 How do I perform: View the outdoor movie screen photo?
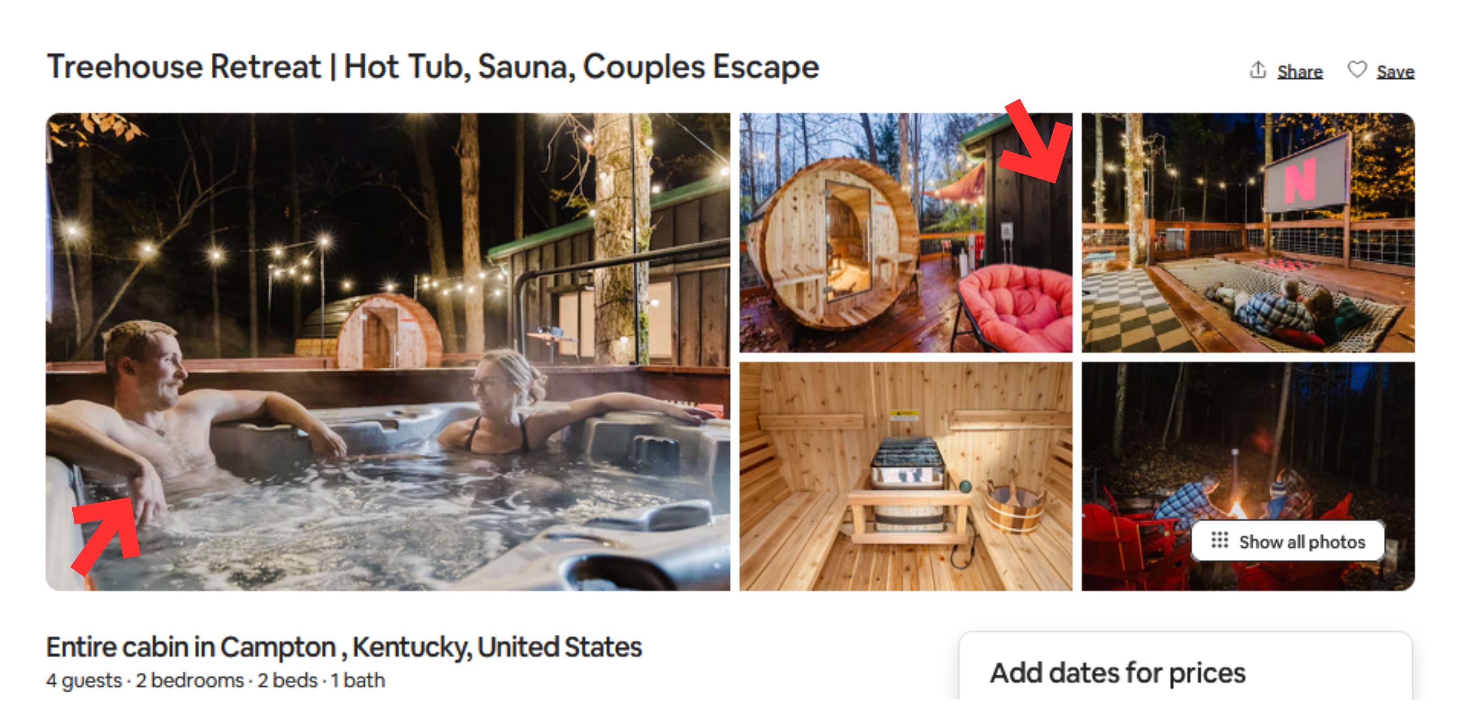tap(1248, 233)
